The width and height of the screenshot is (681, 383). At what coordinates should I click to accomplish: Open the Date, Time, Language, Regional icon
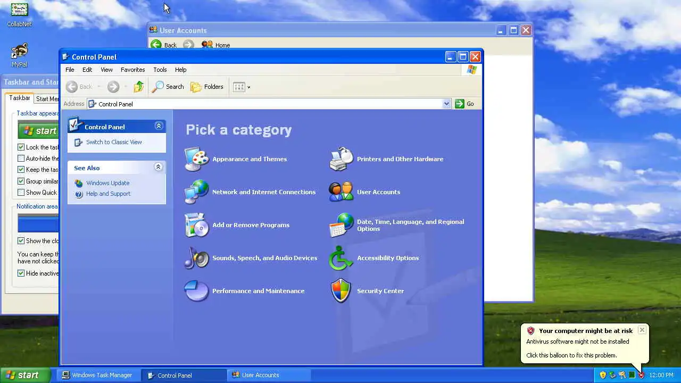341,225
